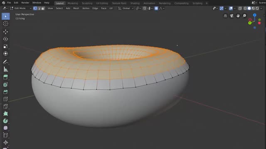
Task: Switch to the Shading workspace tab
Action: [135, 3]
